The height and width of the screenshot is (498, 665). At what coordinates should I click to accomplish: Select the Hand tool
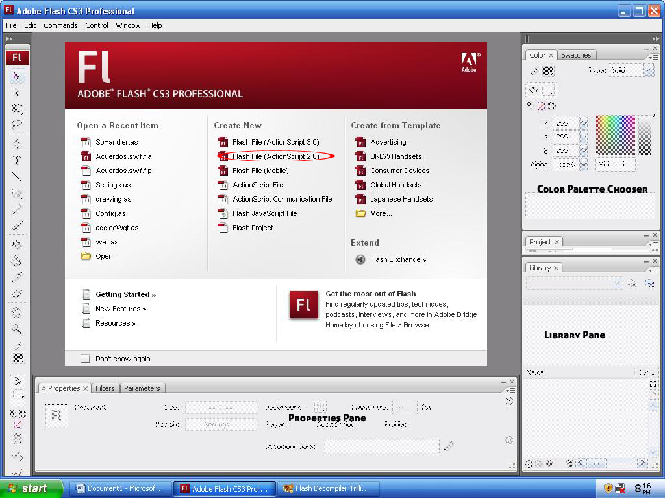(x=17, y=313)
